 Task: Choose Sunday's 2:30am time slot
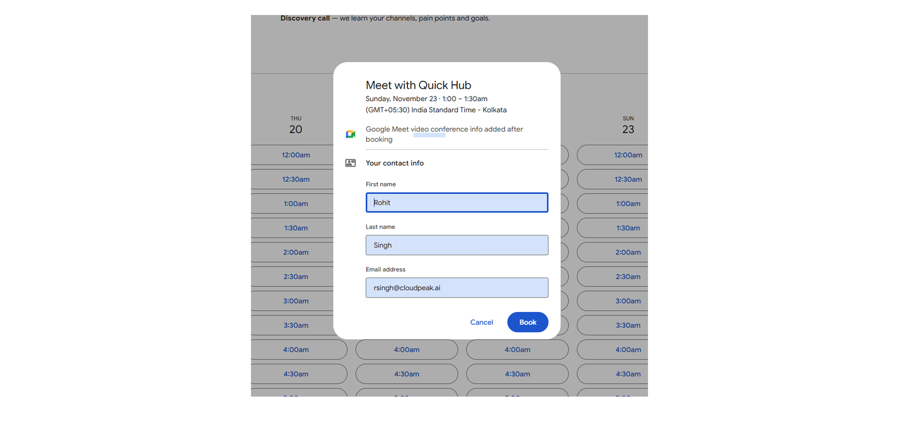pos(627,277)
